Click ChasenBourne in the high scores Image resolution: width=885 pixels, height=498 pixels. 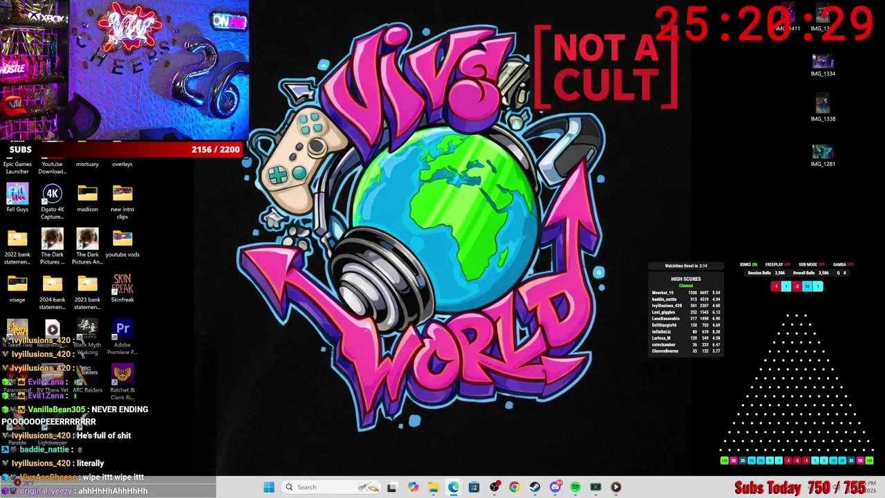click(x=665, y=351)
